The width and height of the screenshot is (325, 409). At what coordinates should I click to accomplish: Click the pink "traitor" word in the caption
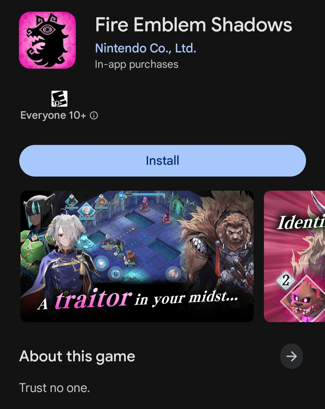[94, 299]
